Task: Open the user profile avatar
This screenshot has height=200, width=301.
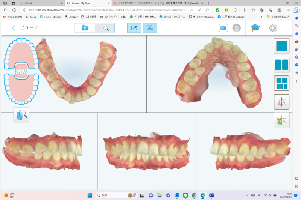Action: 237,28
